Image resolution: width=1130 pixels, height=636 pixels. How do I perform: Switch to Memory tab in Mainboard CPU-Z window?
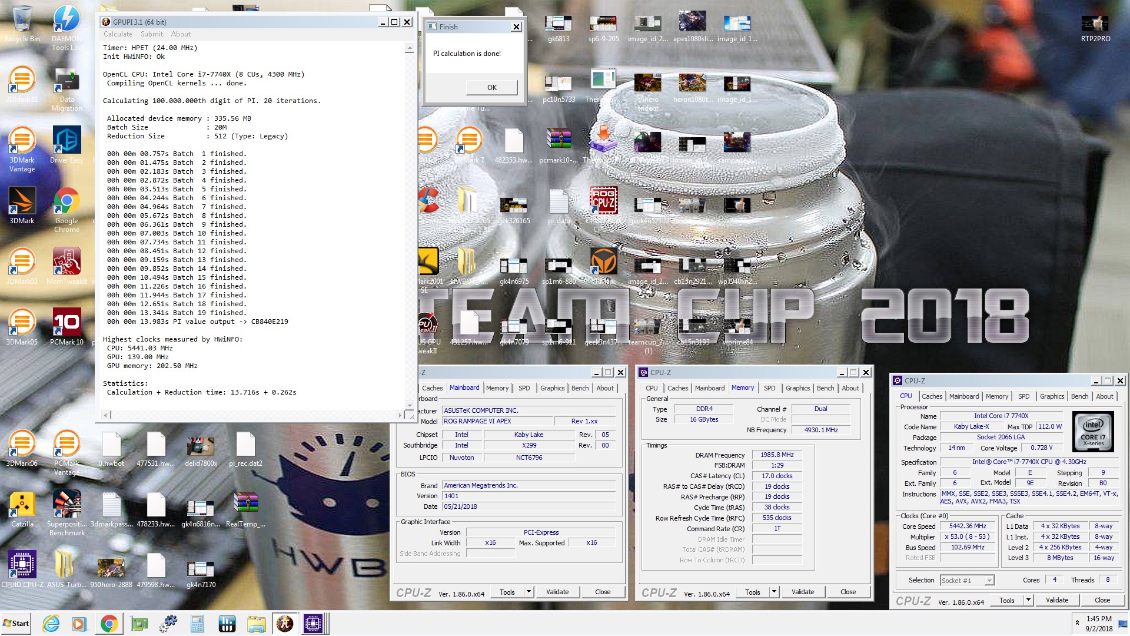(497, 388)
